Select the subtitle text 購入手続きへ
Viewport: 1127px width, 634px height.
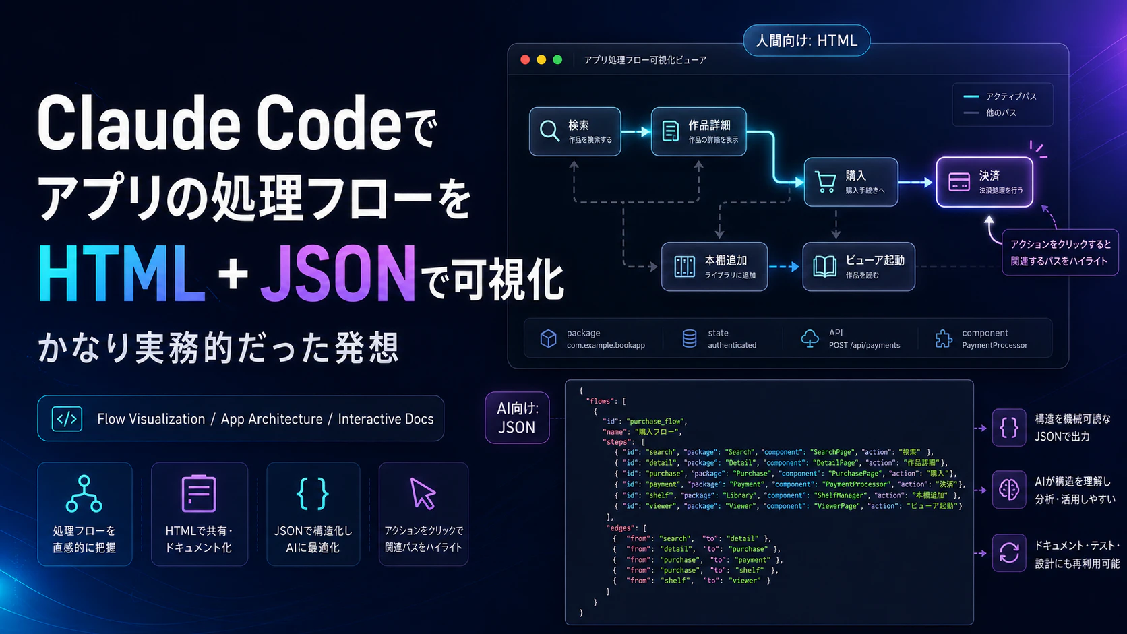[865, 191]
